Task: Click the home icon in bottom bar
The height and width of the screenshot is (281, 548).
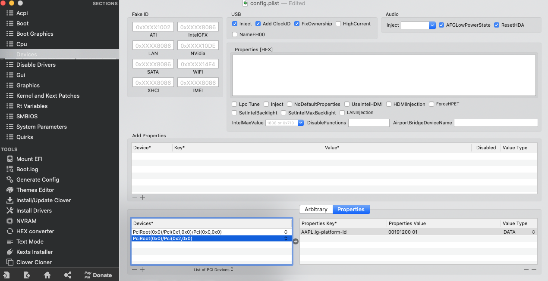Action: click(47, 275)
